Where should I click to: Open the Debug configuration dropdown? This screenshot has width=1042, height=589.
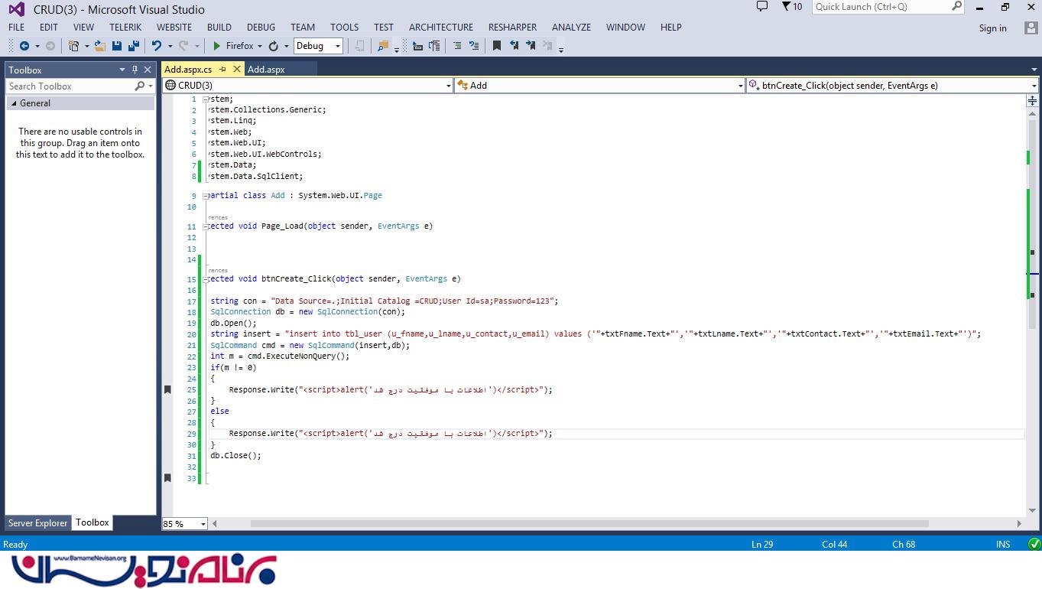click(x=337, y=46)
